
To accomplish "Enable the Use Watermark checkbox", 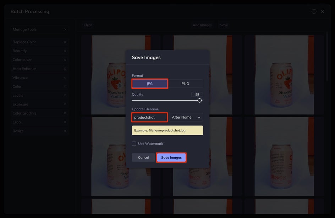I will click(134, 144).
